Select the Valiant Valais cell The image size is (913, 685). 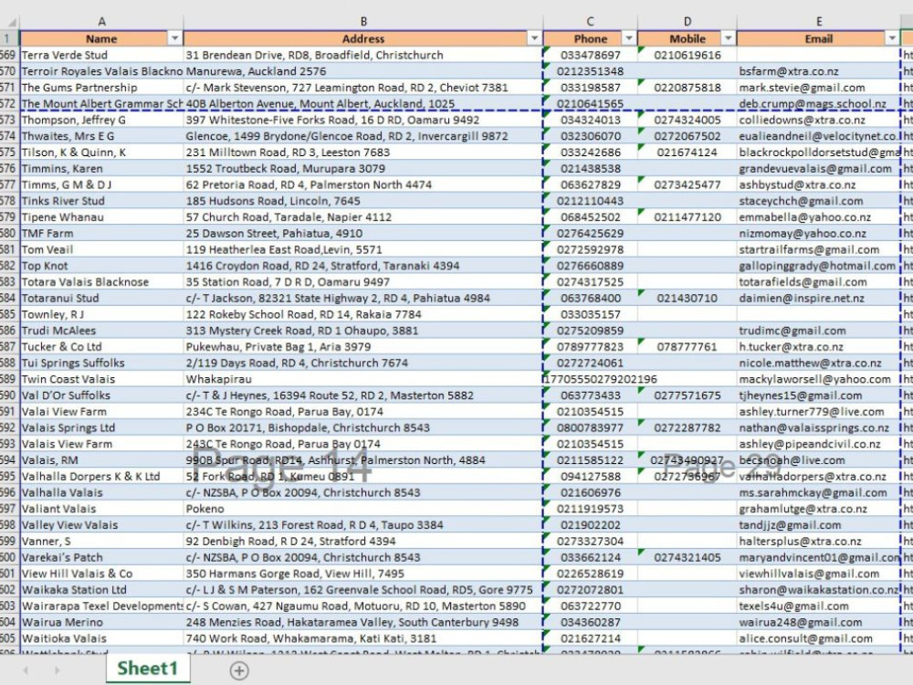[101, 509]
